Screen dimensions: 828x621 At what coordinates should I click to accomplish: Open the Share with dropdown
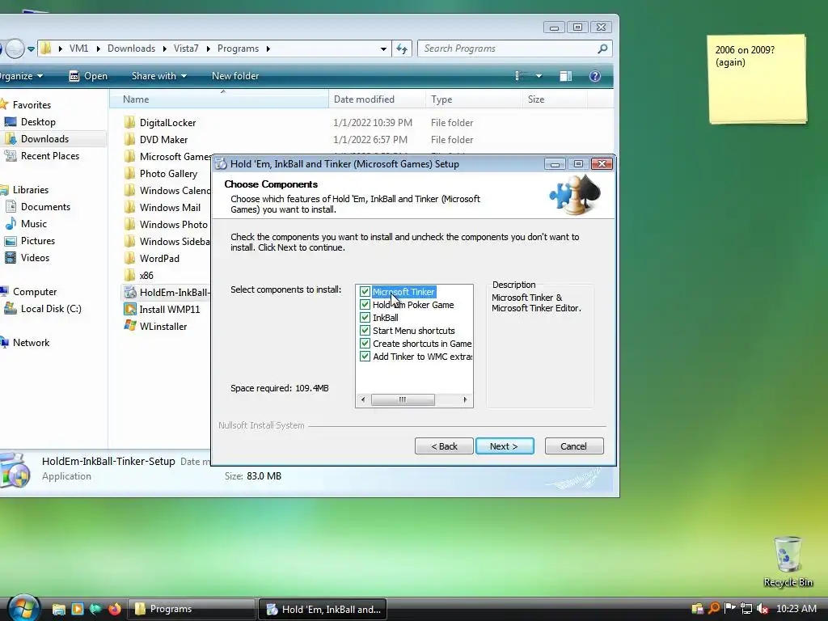point(159,76)
